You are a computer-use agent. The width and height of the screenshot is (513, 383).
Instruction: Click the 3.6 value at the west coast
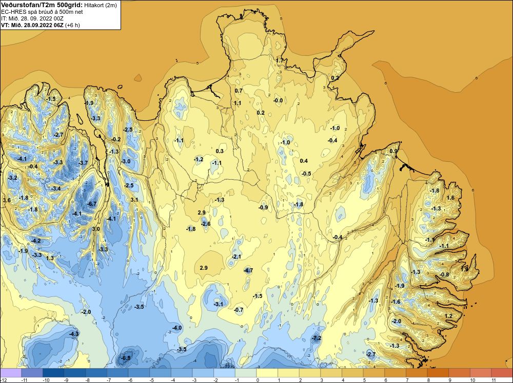point(7,200)
